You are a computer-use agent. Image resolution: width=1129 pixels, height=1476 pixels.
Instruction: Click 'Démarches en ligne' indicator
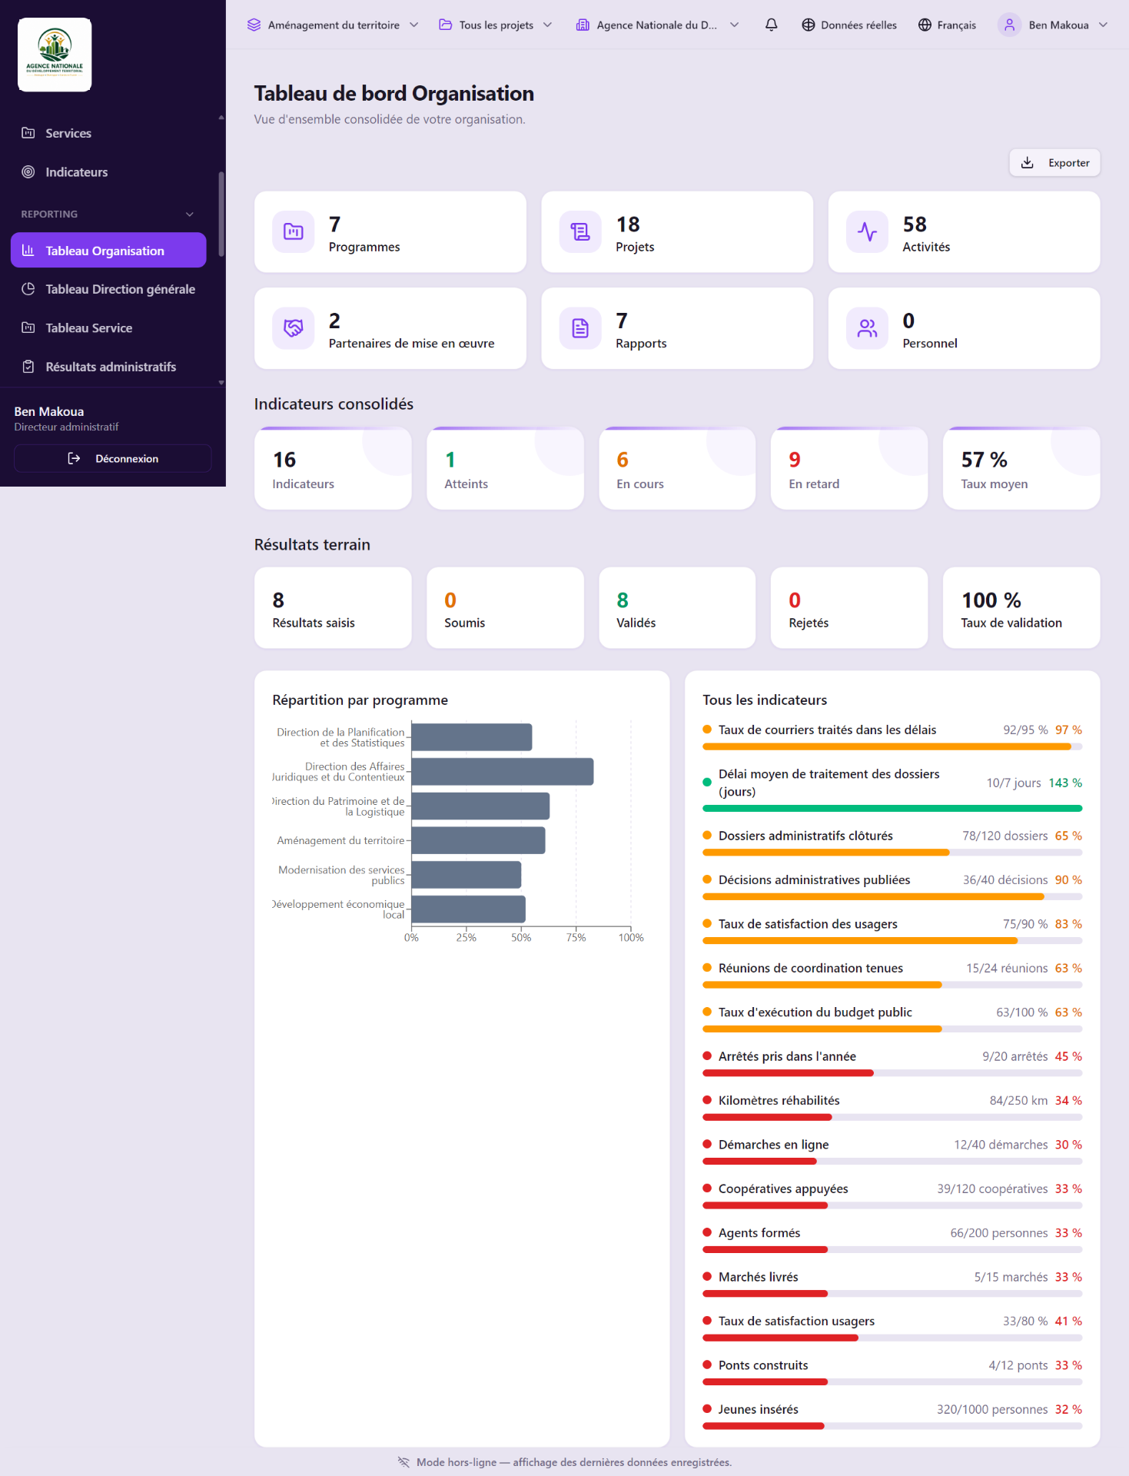pos(892,1152)
